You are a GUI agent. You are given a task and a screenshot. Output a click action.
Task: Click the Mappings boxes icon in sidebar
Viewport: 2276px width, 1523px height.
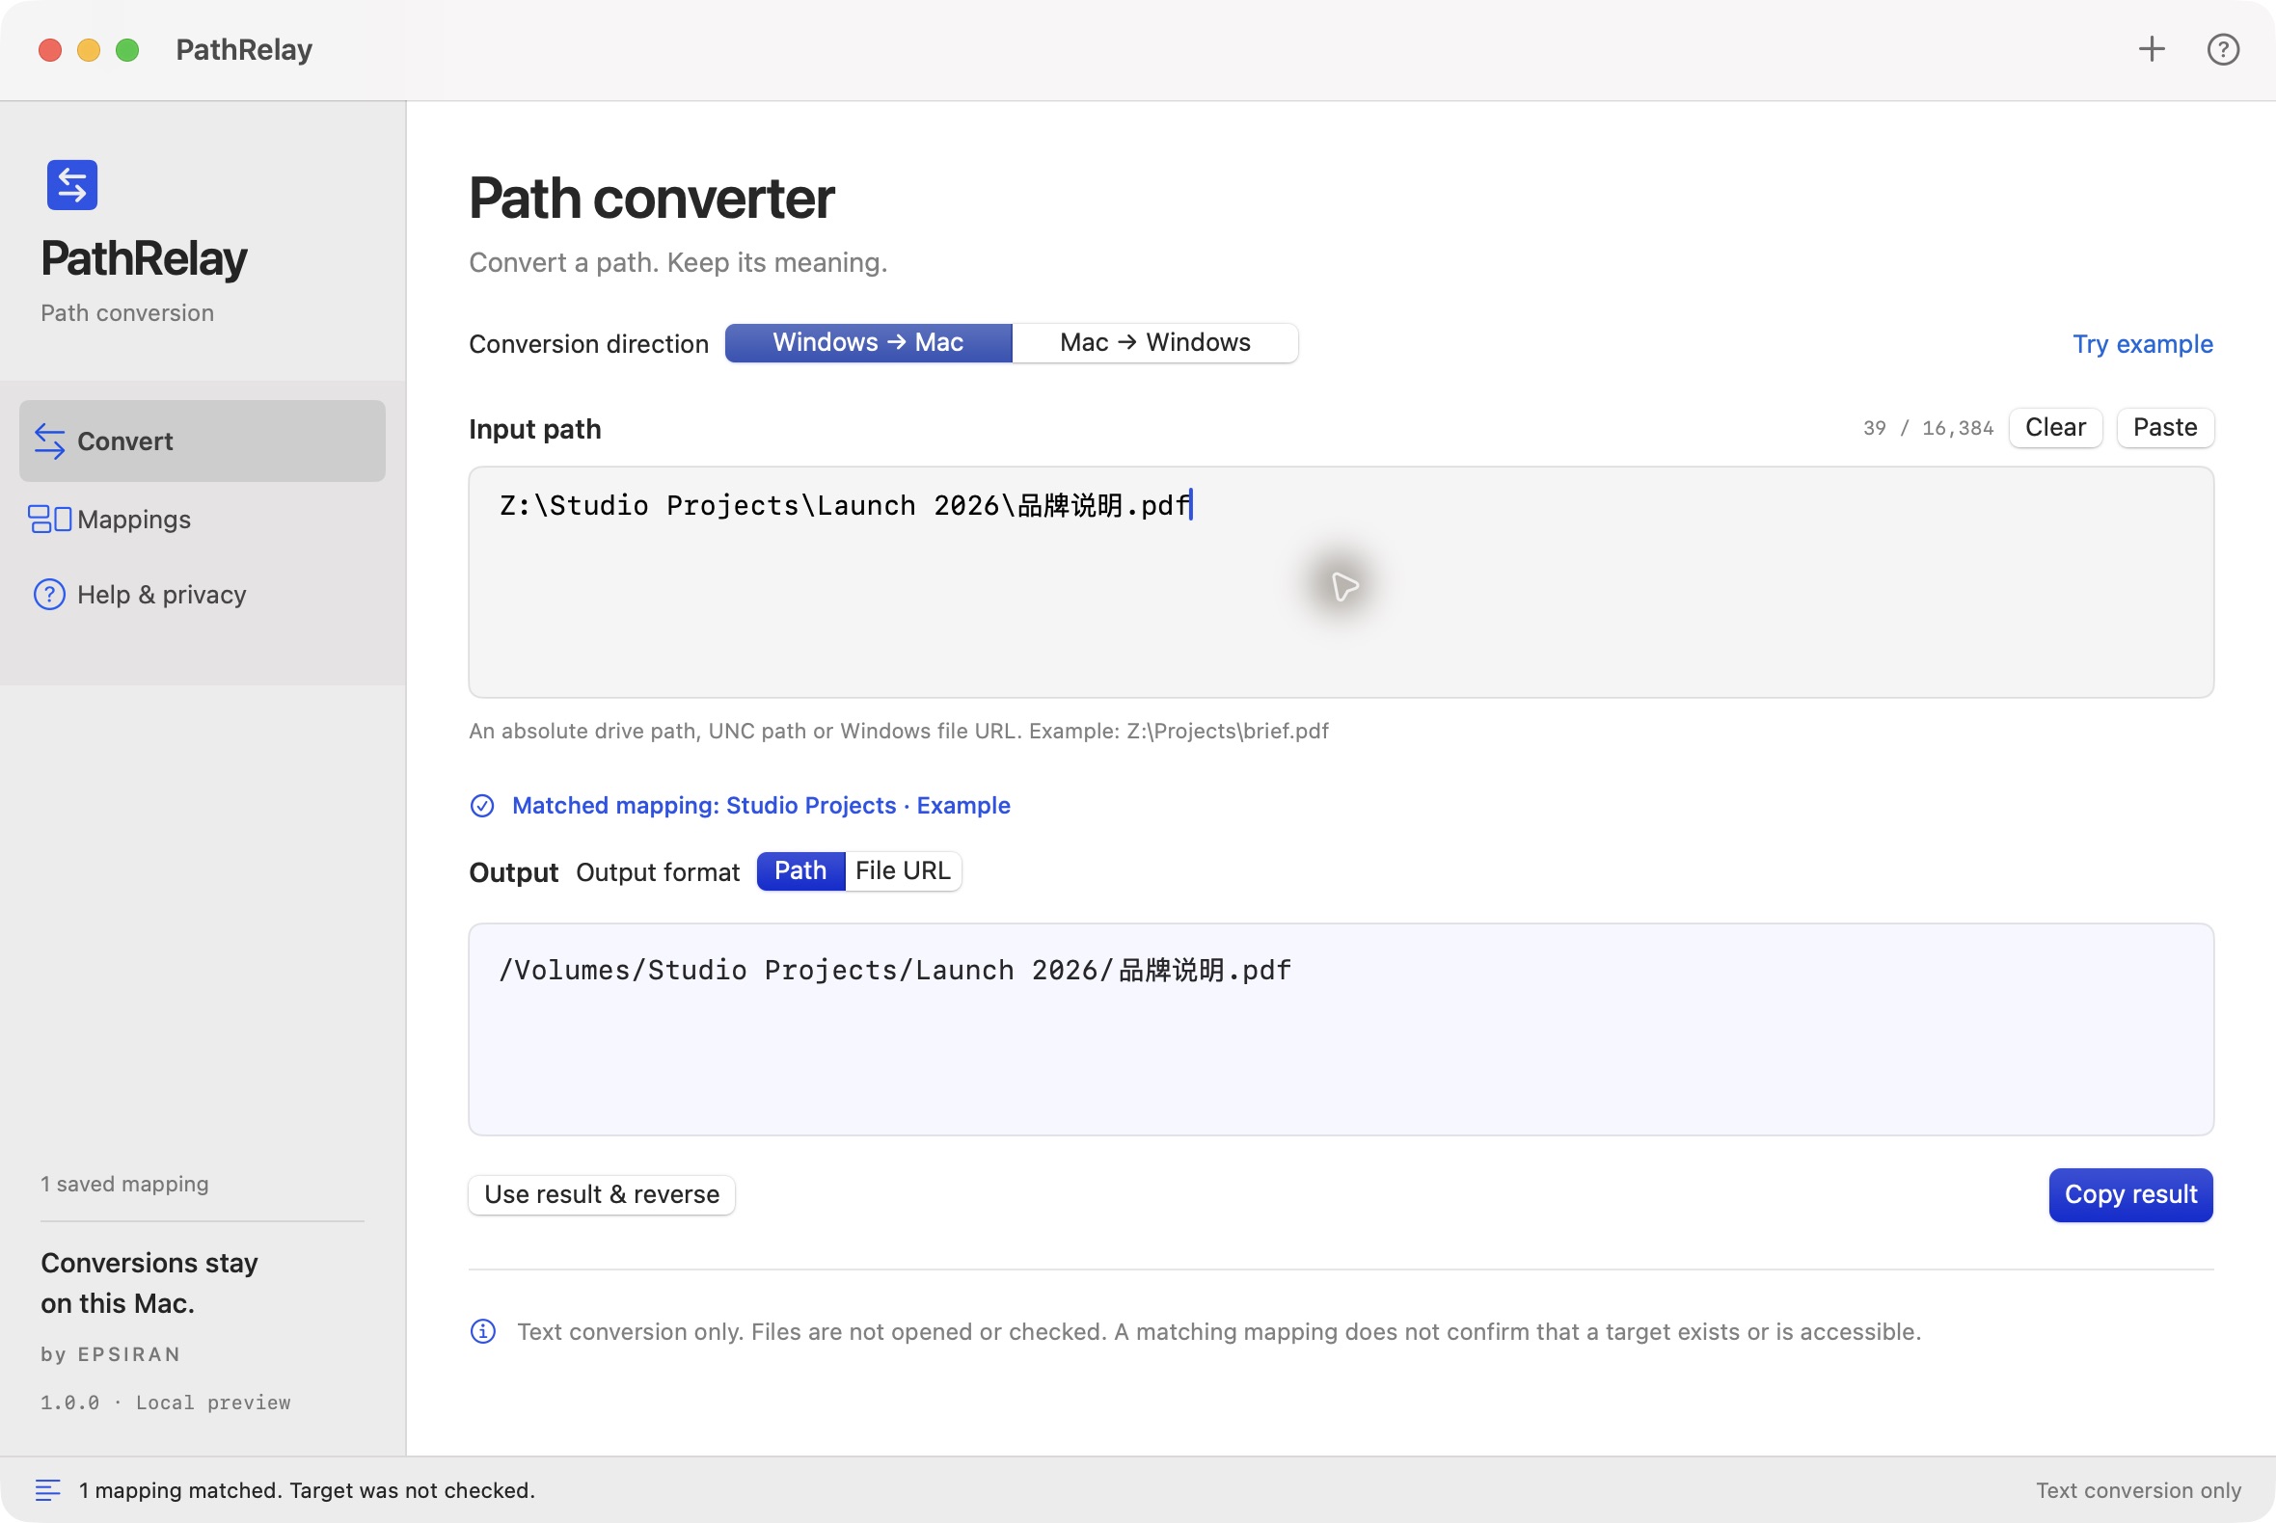(x=49, y=519)
